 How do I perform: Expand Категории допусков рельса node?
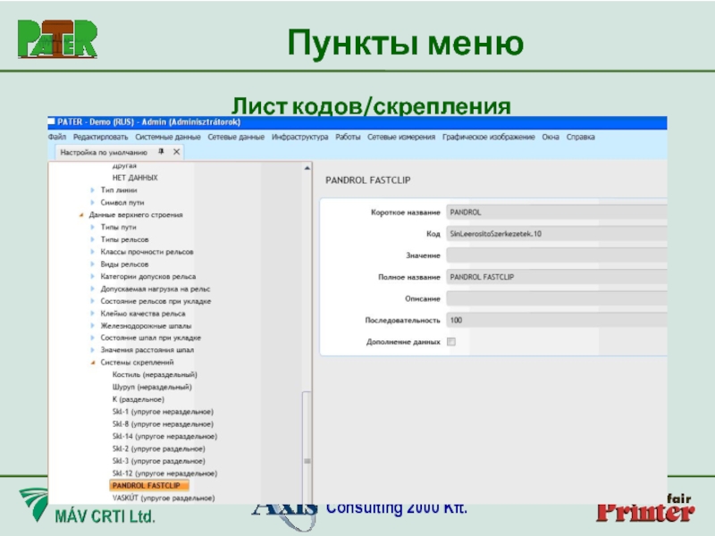[93, 276]
